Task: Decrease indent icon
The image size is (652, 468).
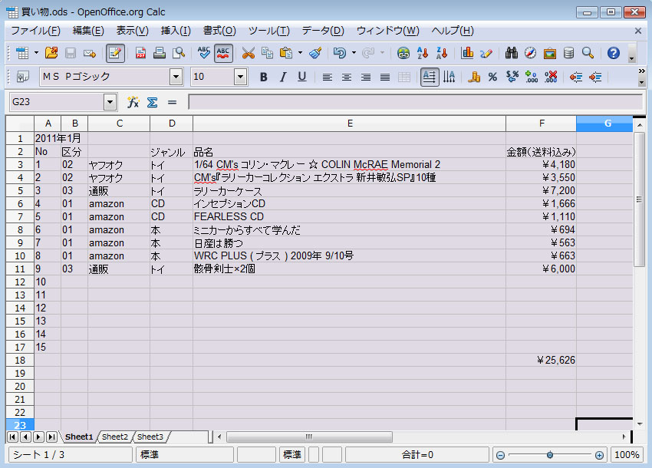Action: click(x=576, y=77)
